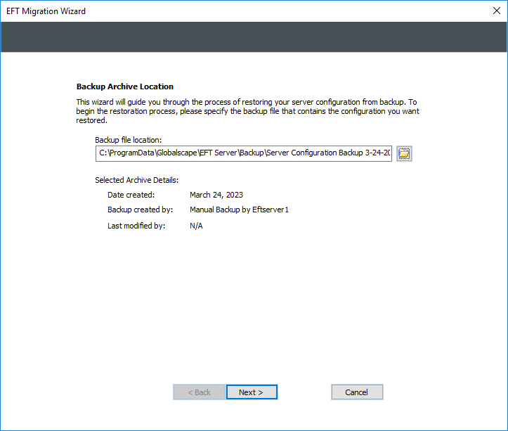Click the dark gray header banner
This screenshot has width=508, height=431.
point(254,37)
